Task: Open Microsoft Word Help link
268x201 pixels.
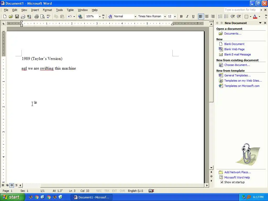Action: pos(237,177)
